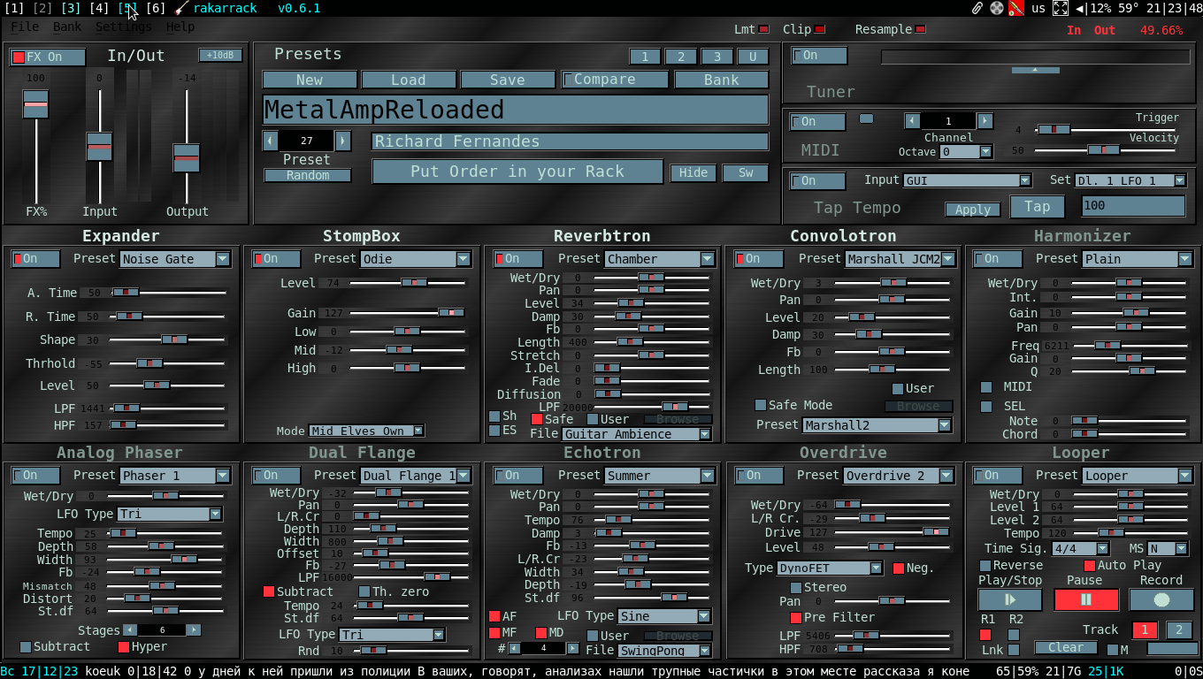Click the Looper Pause button
Viewport: 1203px width, 679px height.
point(1085,599)
